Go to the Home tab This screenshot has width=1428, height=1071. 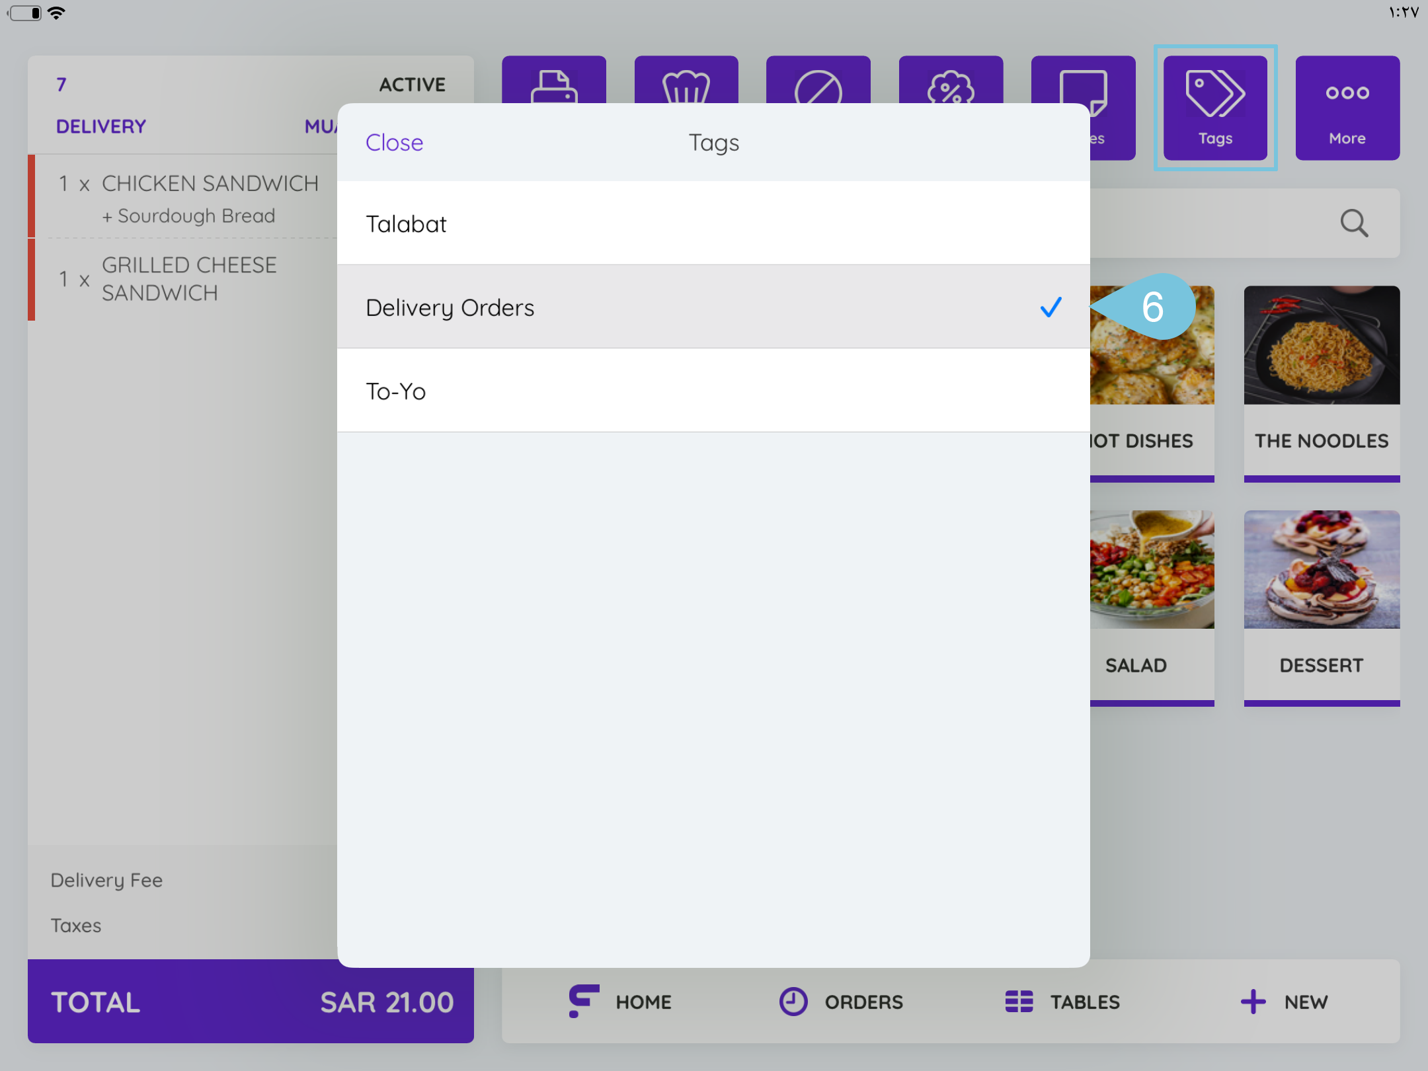click(x=621, y=1002)
